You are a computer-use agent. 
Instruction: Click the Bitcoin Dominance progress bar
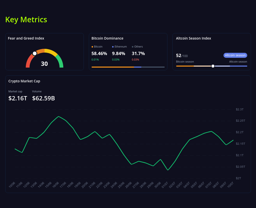tap(128, 67)
